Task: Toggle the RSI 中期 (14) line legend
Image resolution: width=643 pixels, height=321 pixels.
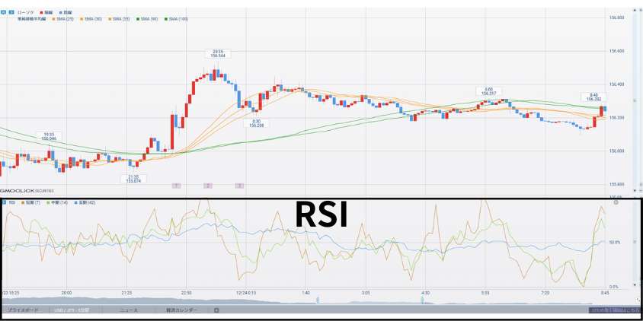Action: [58, 203]
